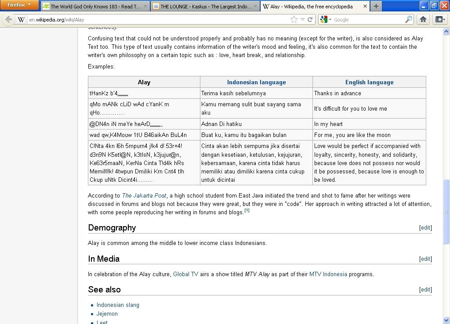
Task: Click the scrollbar down arrow
Action: [x=446, y=320]
